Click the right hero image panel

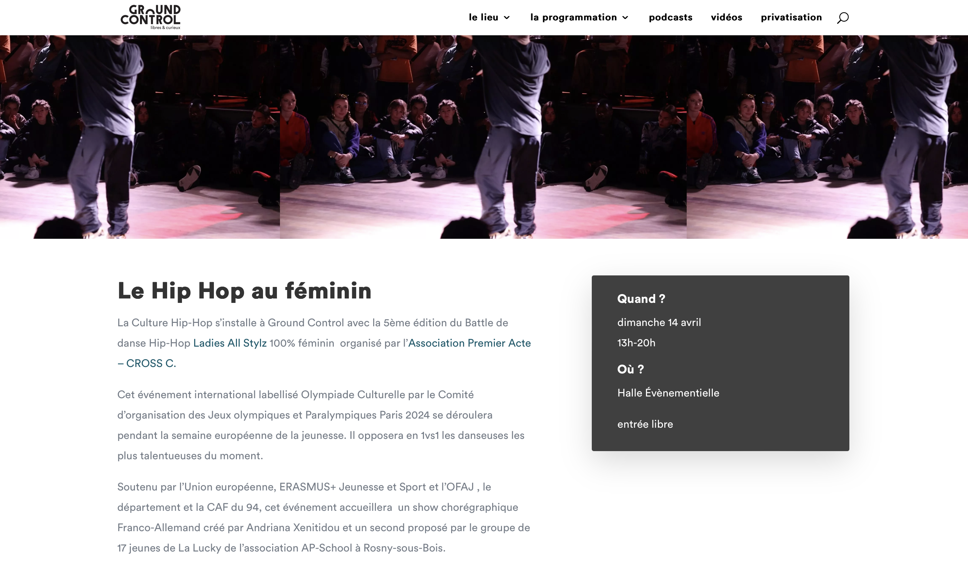[x=827, y=137]
